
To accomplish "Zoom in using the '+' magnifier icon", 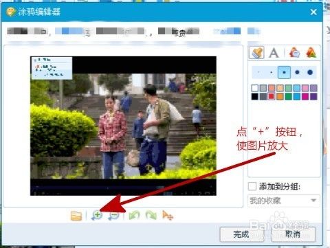I will 97,216.
